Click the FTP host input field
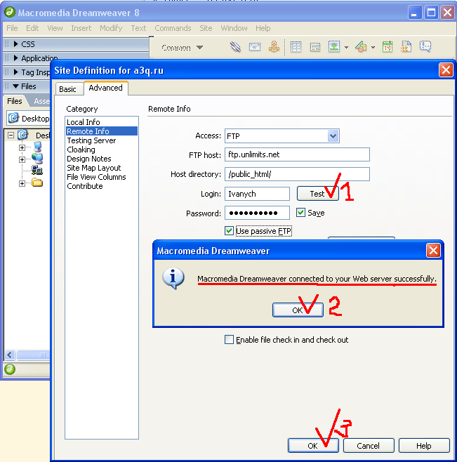 297,154
